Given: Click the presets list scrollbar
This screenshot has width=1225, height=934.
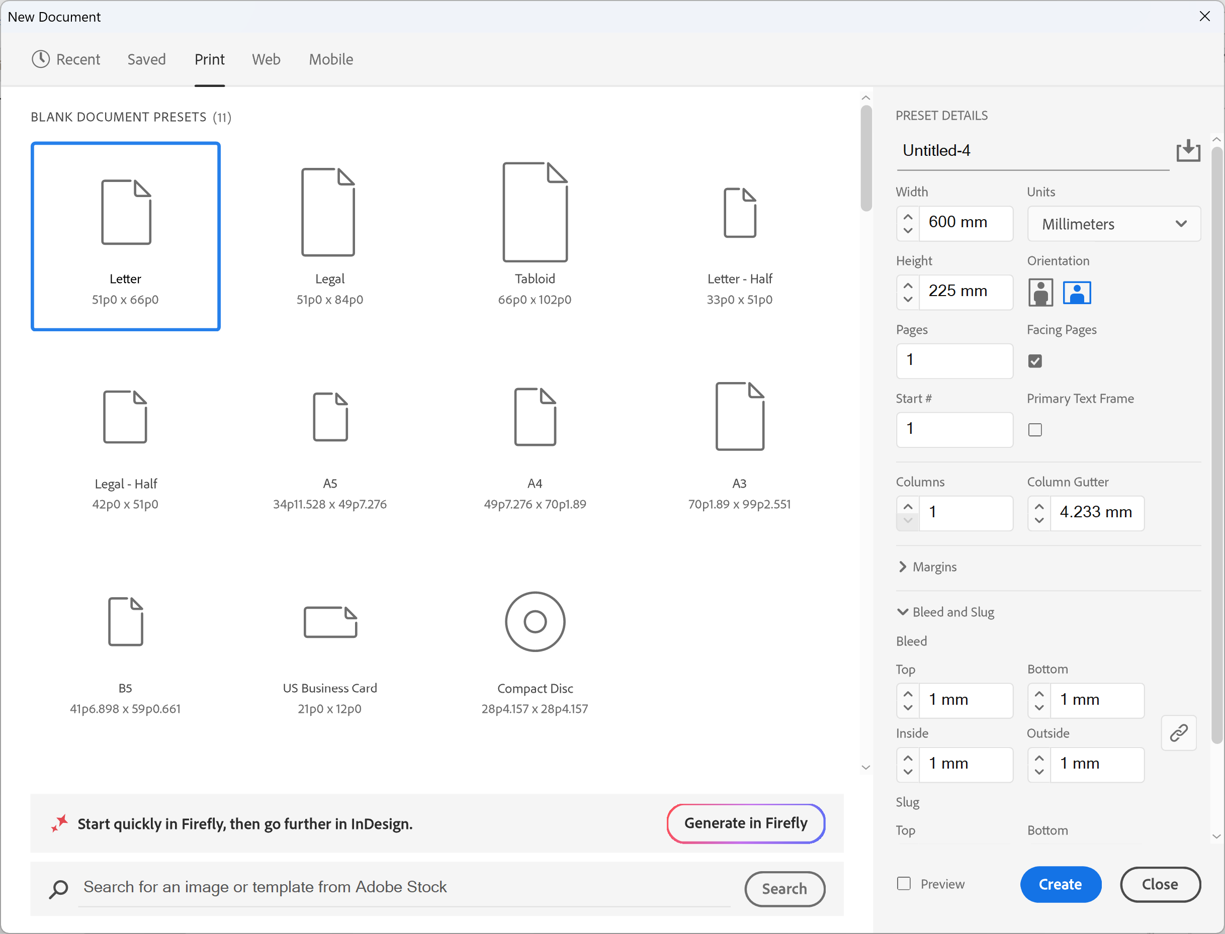Looking at the screenshot, I should pos(866,158).
